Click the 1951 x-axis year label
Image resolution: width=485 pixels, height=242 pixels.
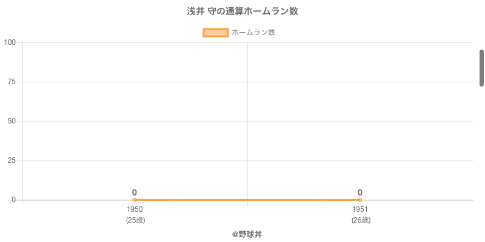(360, 209)
